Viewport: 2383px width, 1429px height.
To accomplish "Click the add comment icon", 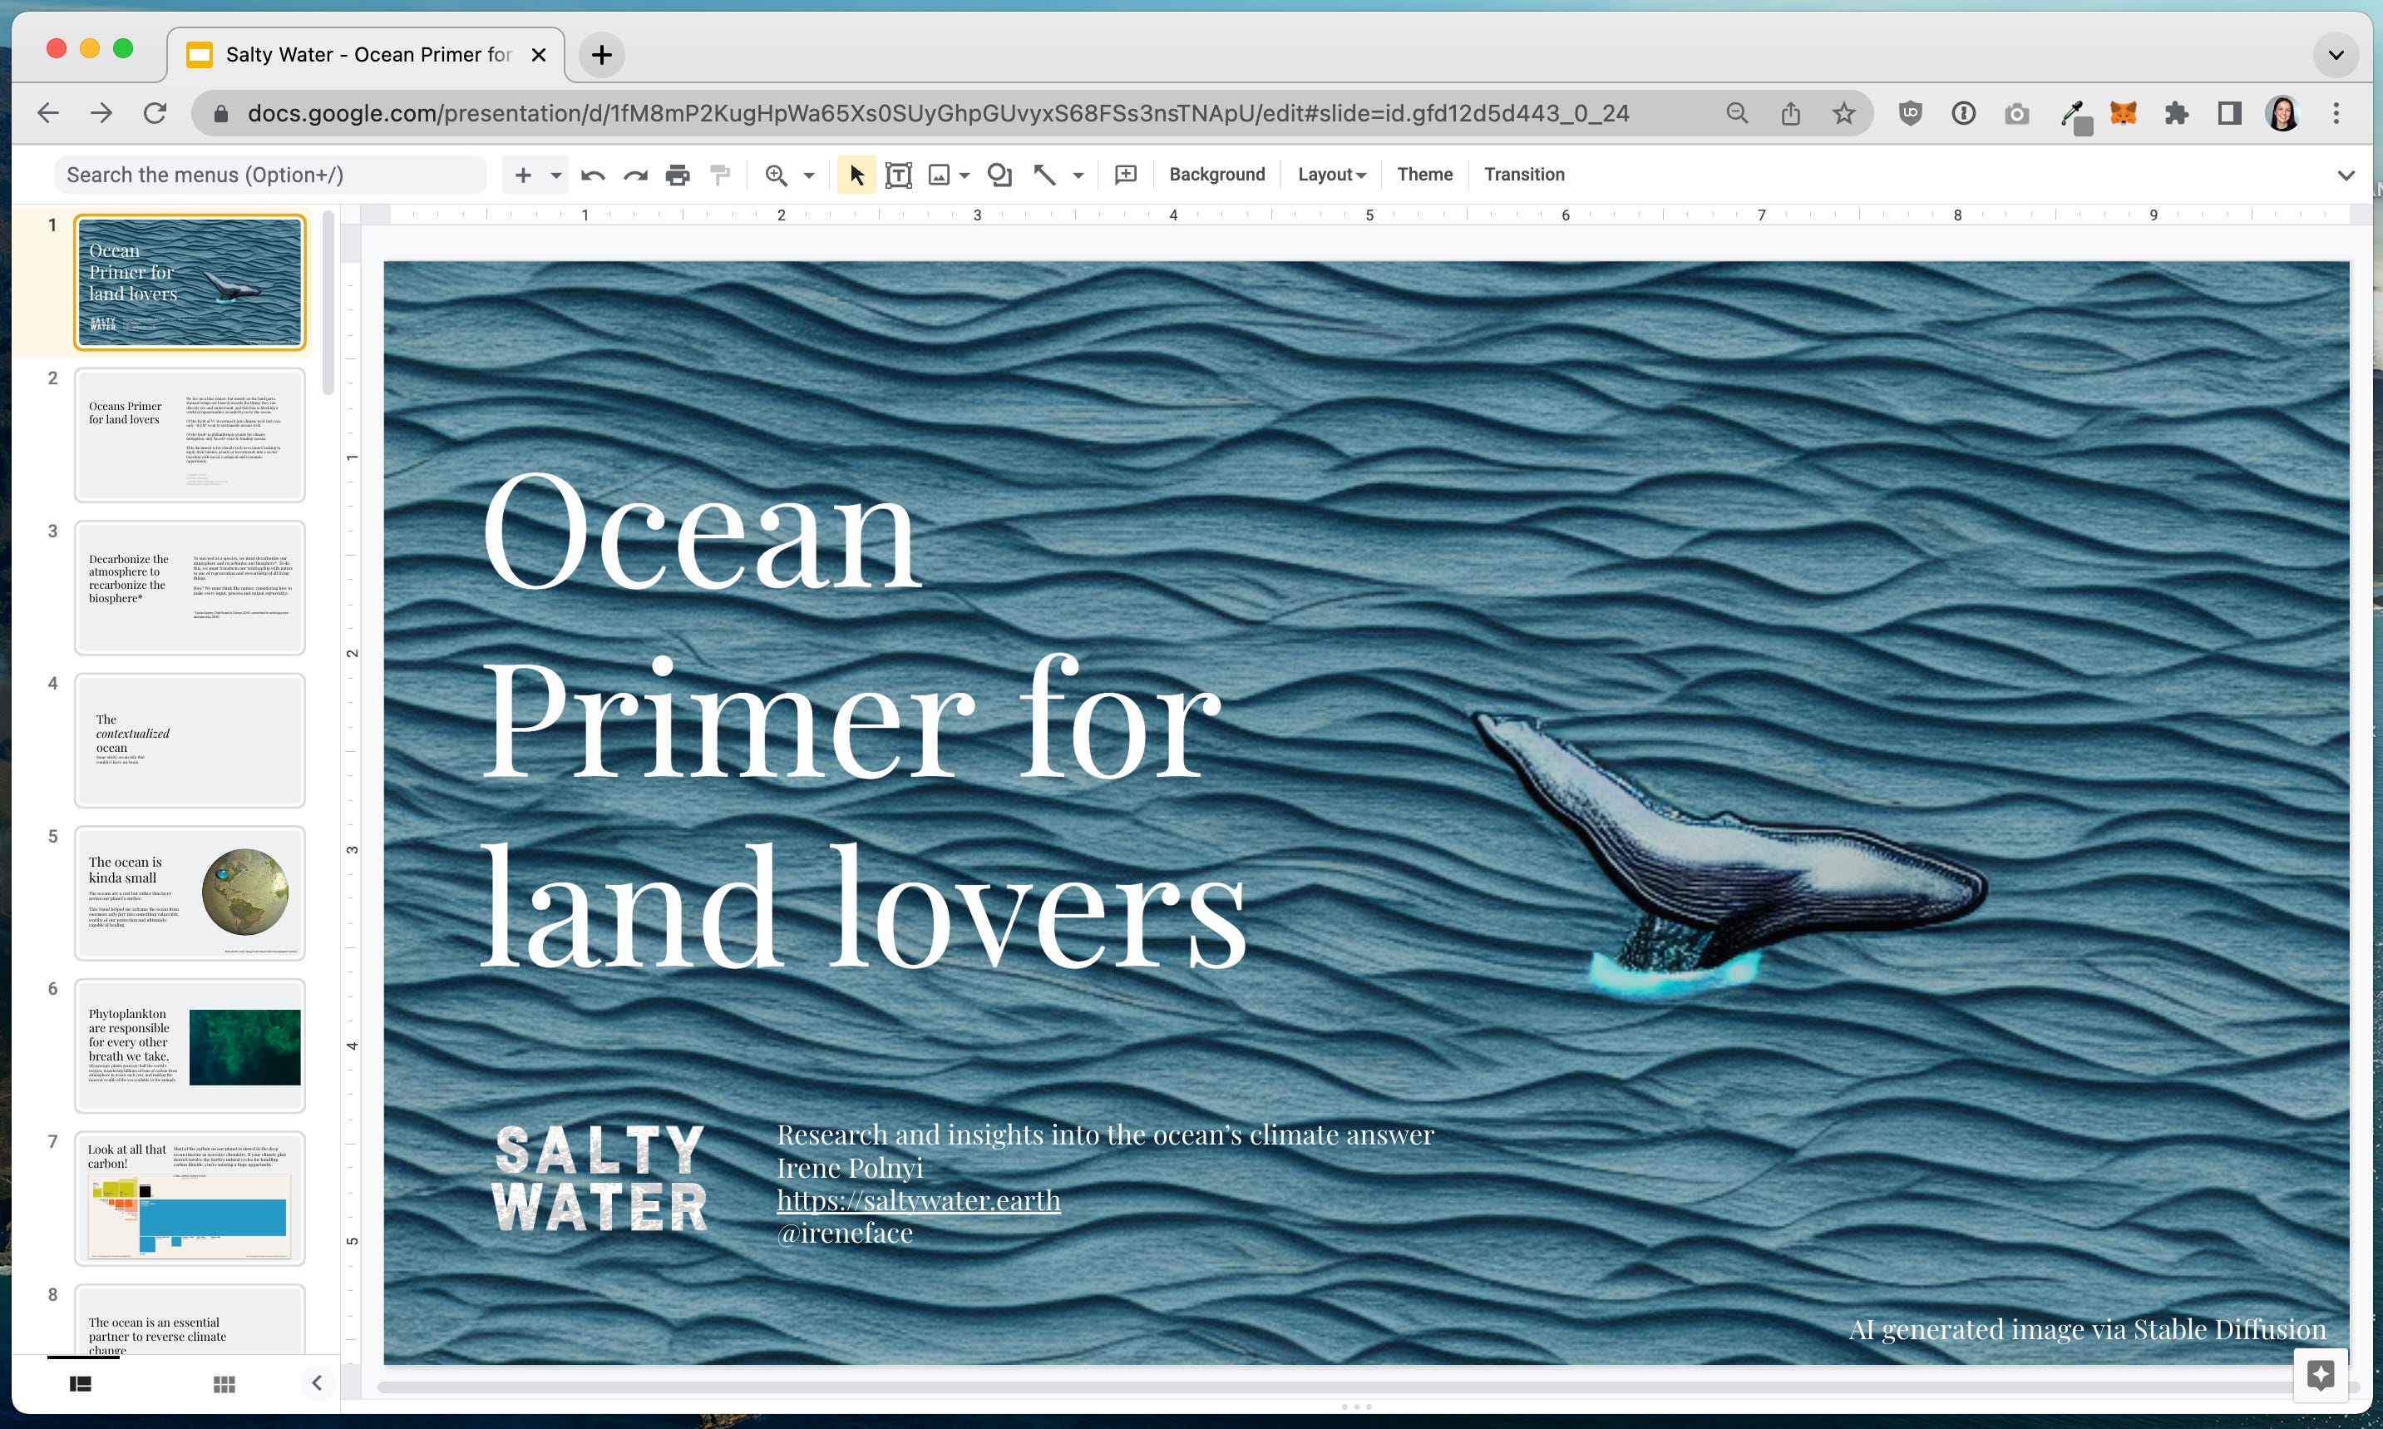I will 1125,175.
